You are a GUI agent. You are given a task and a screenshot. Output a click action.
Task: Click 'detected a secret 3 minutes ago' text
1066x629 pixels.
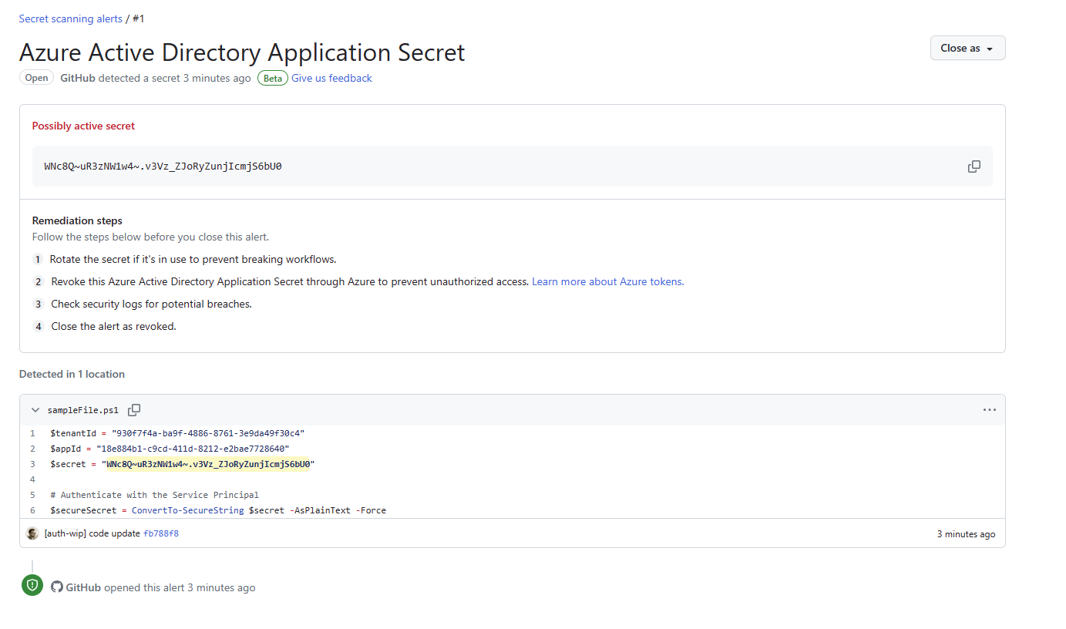click(x=175, y=78)
